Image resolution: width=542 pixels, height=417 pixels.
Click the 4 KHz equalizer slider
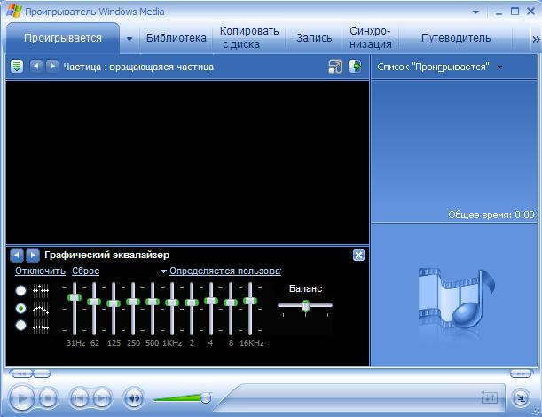tap(211, 301)
